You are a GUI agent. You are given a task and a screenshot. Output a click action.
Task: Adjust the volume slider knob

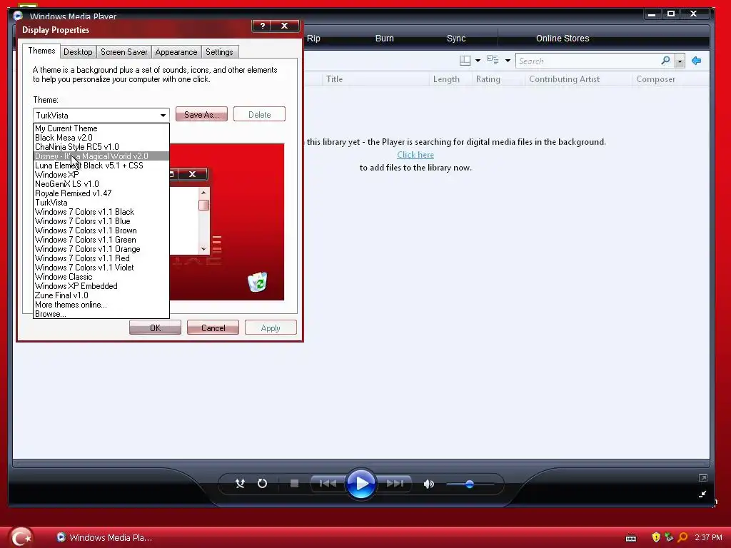coord(470,484)
